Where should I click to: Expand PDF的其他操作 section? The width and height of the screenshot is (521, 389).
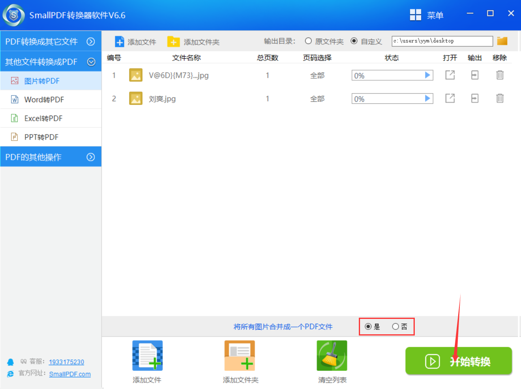(51, 157)
